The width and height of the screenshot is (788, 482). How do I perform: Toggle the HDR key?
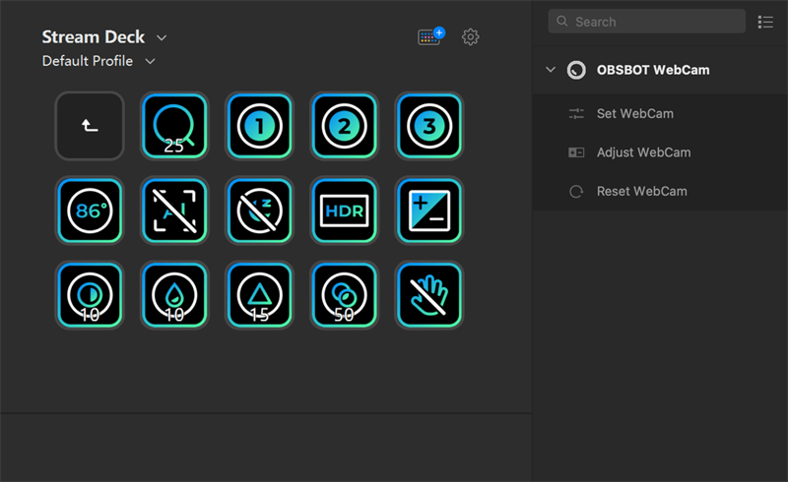click(x=344, y=211)
